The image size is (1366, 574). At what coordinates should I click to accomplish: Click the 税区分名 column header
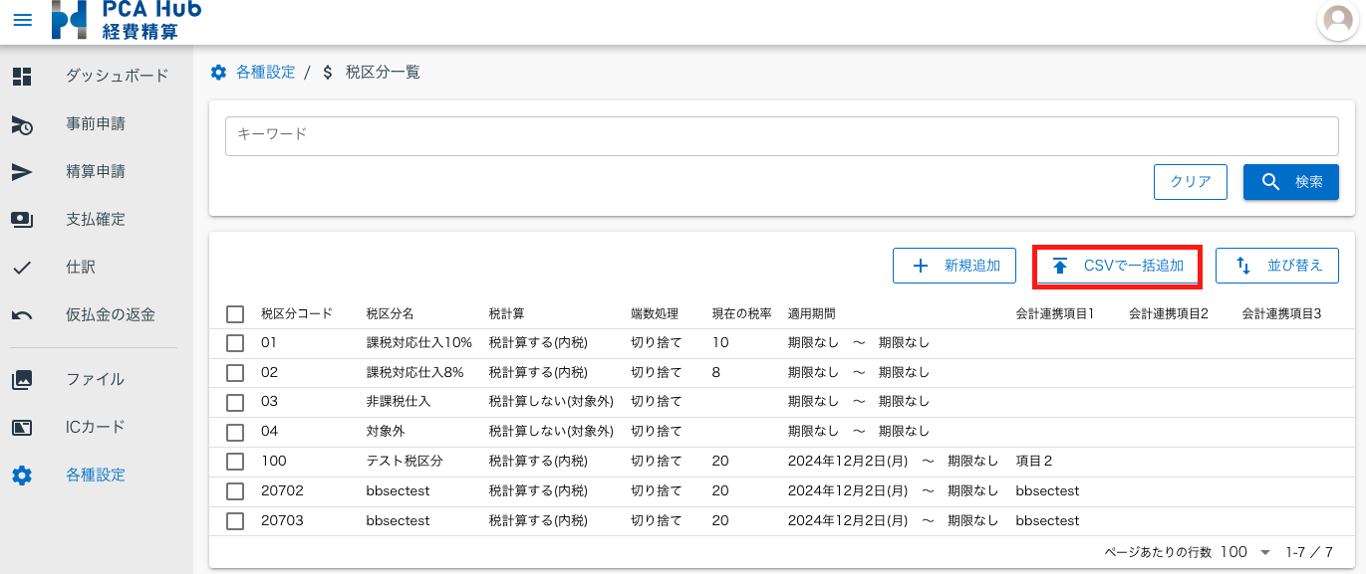tap(390, 314)
